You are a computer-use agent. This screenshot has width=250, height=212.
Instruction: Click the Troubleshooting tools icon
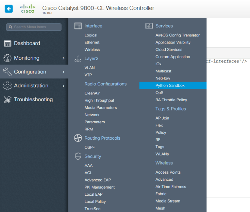7,100
